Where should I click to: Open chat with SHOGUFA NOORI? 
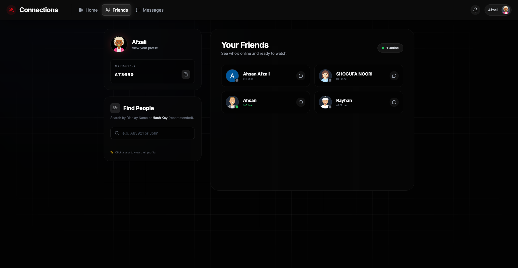394,76
